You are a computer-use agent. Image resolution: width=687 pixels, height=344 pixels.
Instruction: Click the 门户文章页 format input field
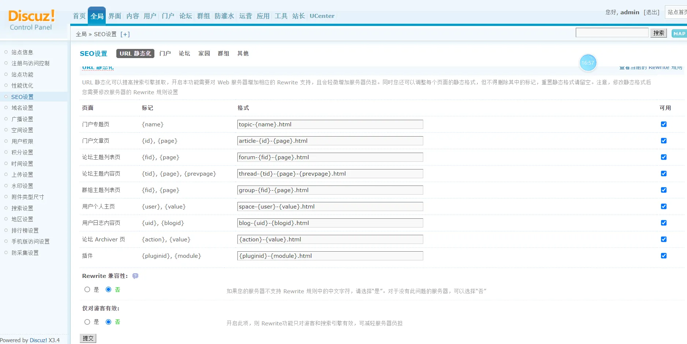tap(330, 141)
